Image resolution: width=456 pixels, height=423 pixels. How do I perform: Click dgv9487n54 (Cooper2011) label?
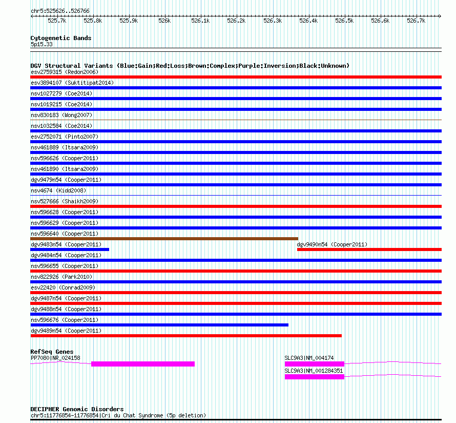pyautogui.click(x=66, y=298)
